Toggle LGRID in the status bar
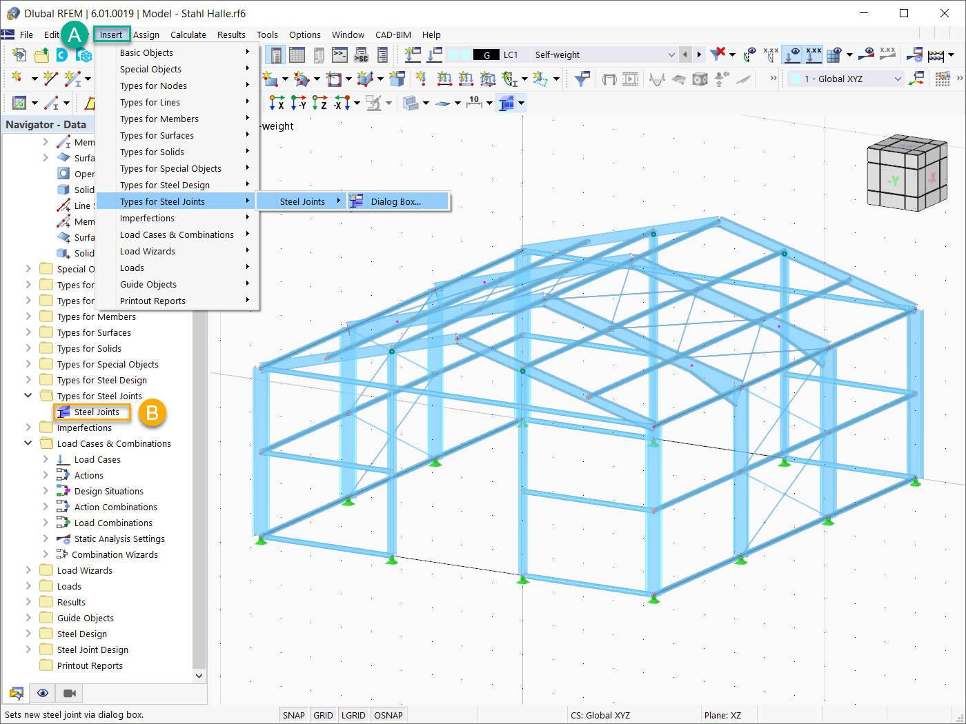The width and height of the screenshot is (966, 724). point(353,715)
